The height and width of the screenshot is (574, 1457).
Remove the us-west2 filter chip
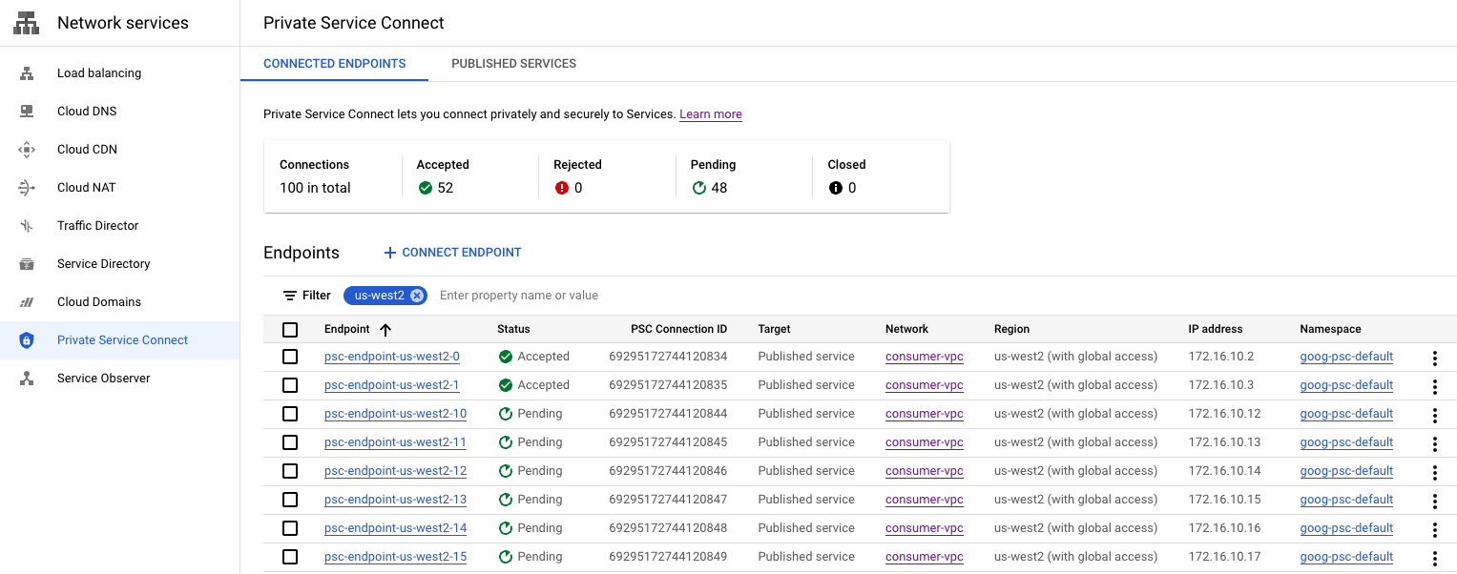[417, 296]
